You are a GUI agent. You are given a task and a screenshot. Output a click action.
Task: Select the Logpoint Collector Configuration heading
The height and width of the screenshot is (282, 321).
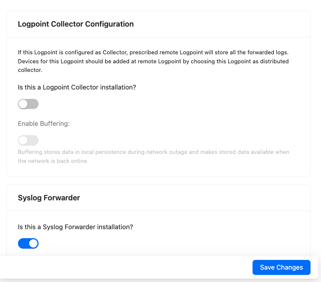click(x=76, y=24)
